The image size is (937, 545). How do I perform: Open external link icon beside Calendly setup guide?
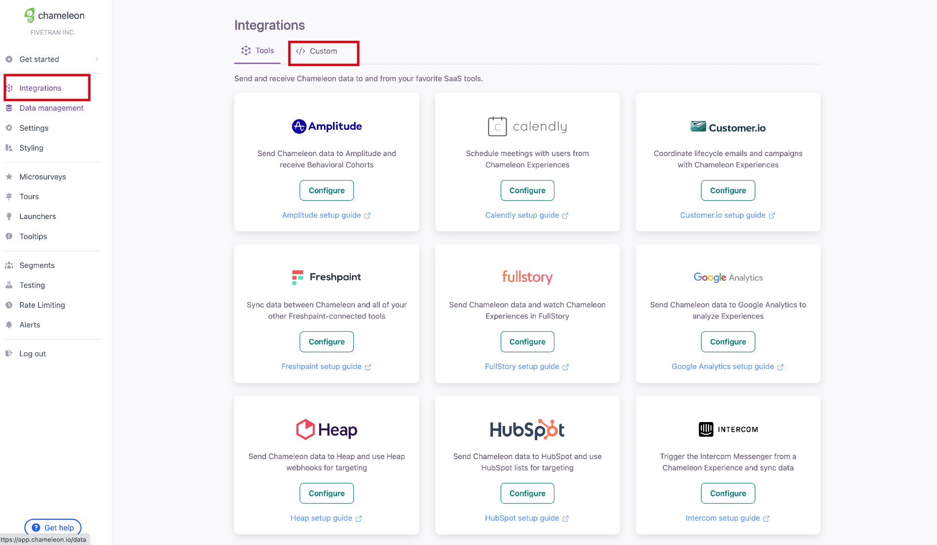pyautogui.click(x=565, y=216)
